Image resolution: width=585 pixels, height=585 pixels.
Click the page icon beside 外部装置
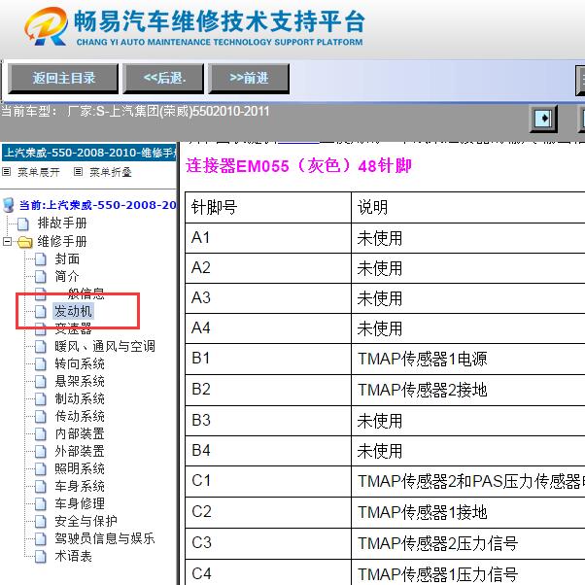coord(40,452)
